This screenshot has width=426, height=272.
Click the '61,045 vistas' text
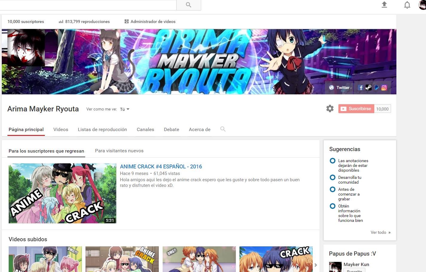click(x=167, y=173)
